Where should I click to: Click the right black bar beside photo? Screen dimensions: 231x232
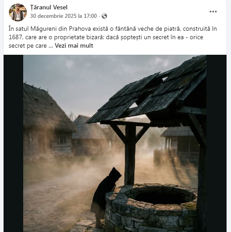pyautogui.click(x=216, y=143)
